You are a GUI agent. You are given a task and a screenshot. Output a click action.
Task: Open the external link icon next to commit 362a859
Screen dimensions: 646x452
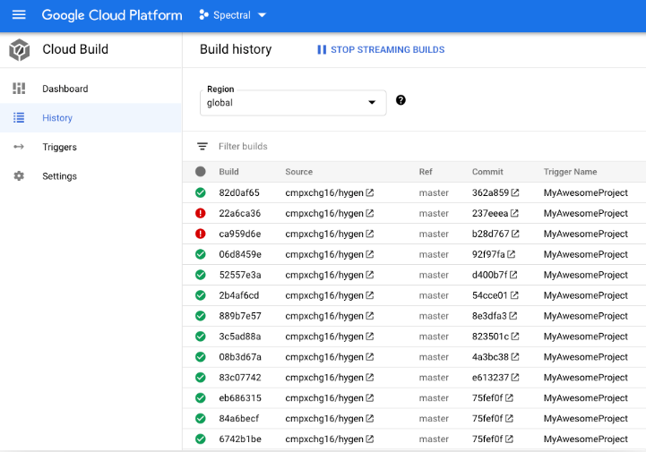coord(515,192)
